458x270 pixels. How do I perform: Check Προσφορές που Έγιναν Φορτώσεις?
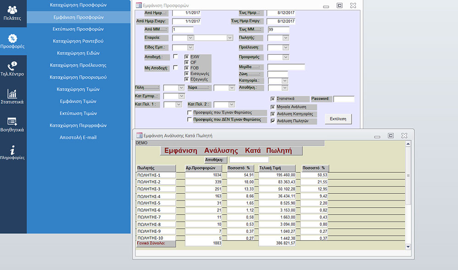[x=190, y=112]
